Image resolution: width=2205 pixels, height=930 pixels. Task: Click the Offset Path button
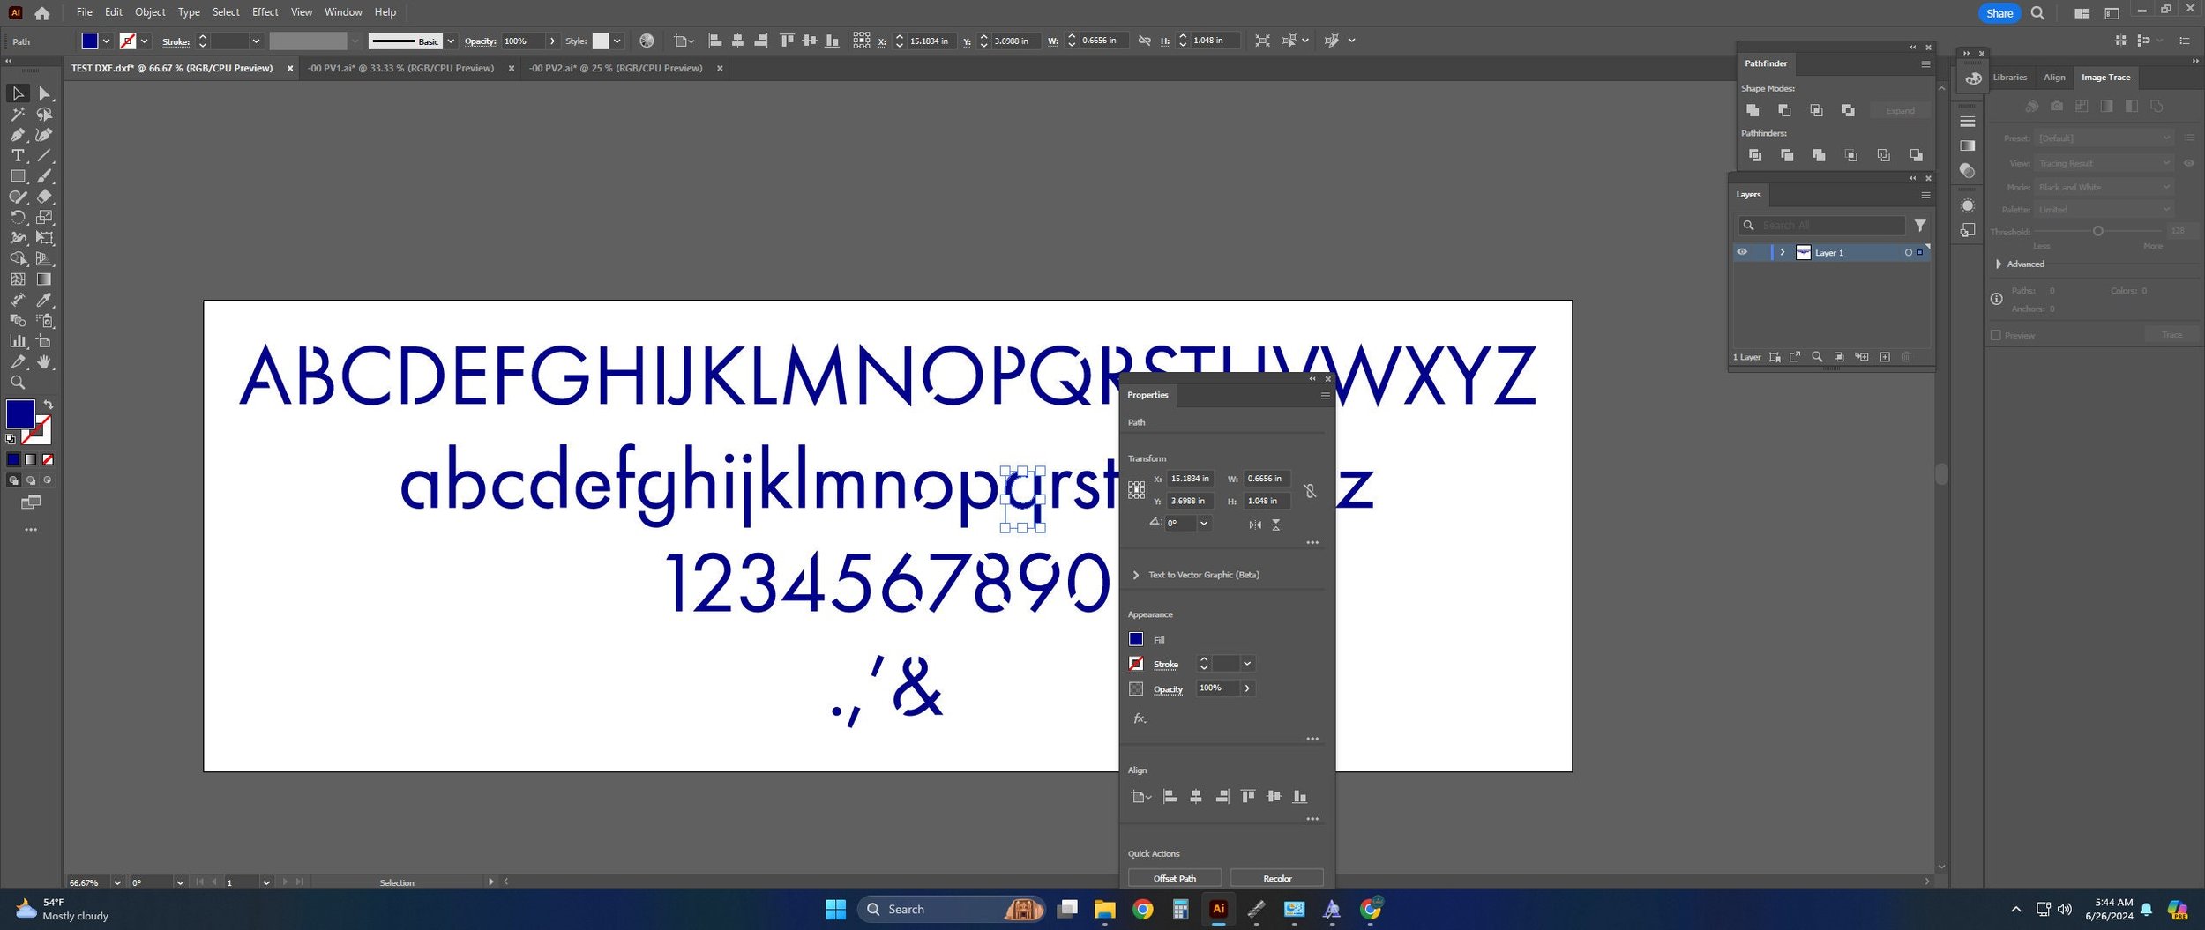pyautogui.click(x=1175, y=878)
